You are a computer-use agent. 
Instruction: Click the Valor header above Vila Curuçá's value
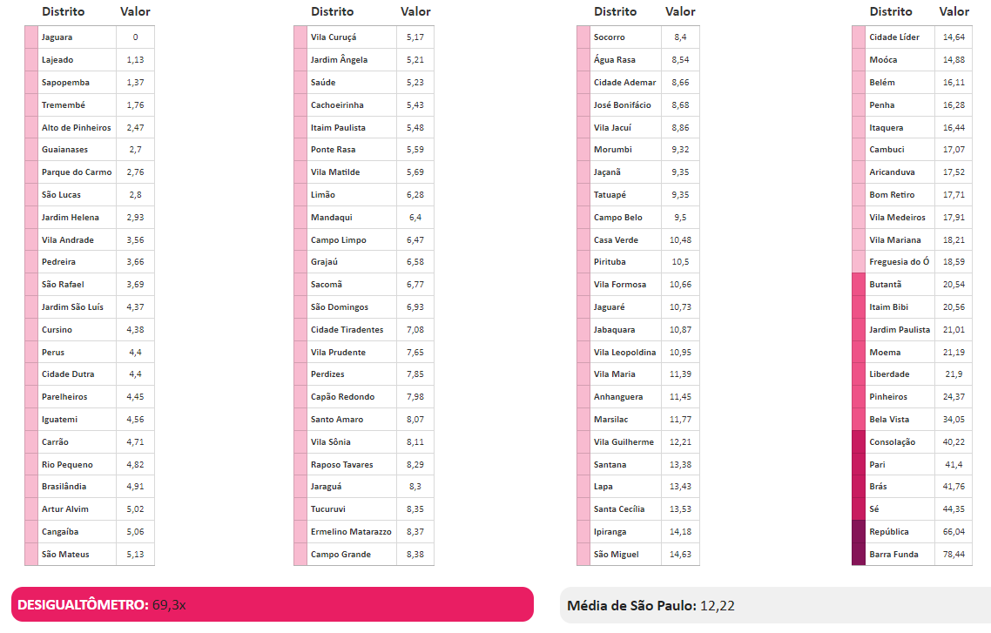coord(415,12)
